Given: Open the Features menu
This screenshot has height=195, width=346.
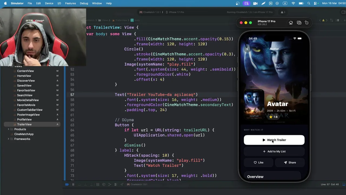Looking at the screenshot, I should pyautogui.click(x=70, y=3).
